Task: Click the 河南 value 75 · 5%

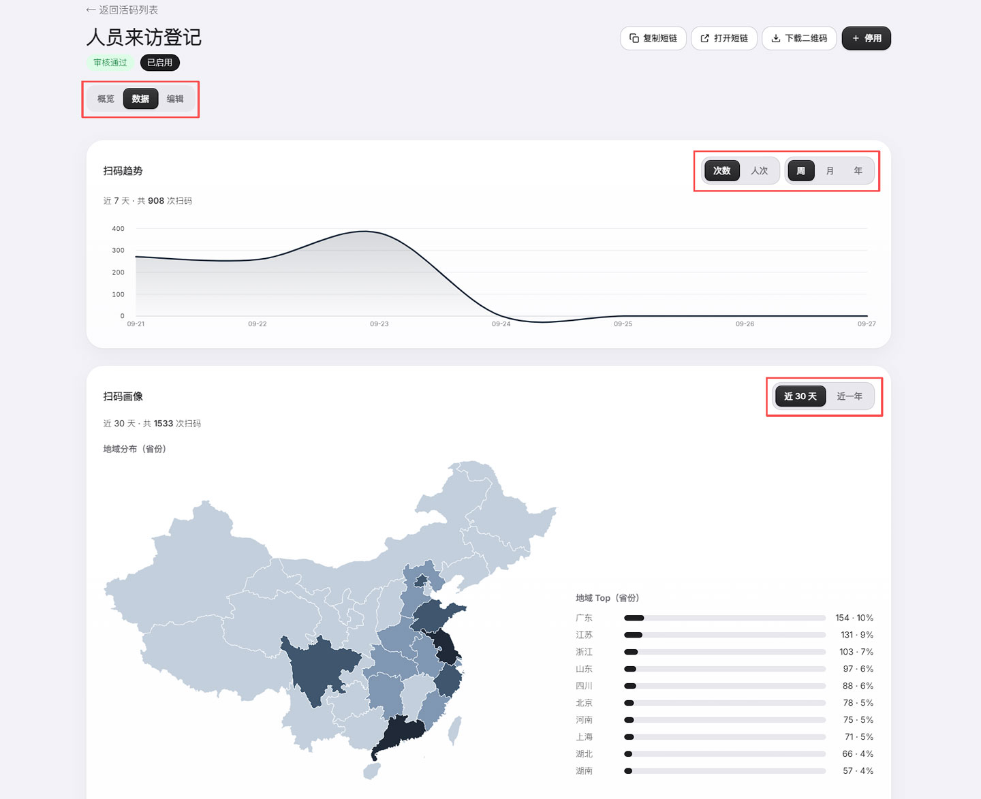Action: click(858, 720)
